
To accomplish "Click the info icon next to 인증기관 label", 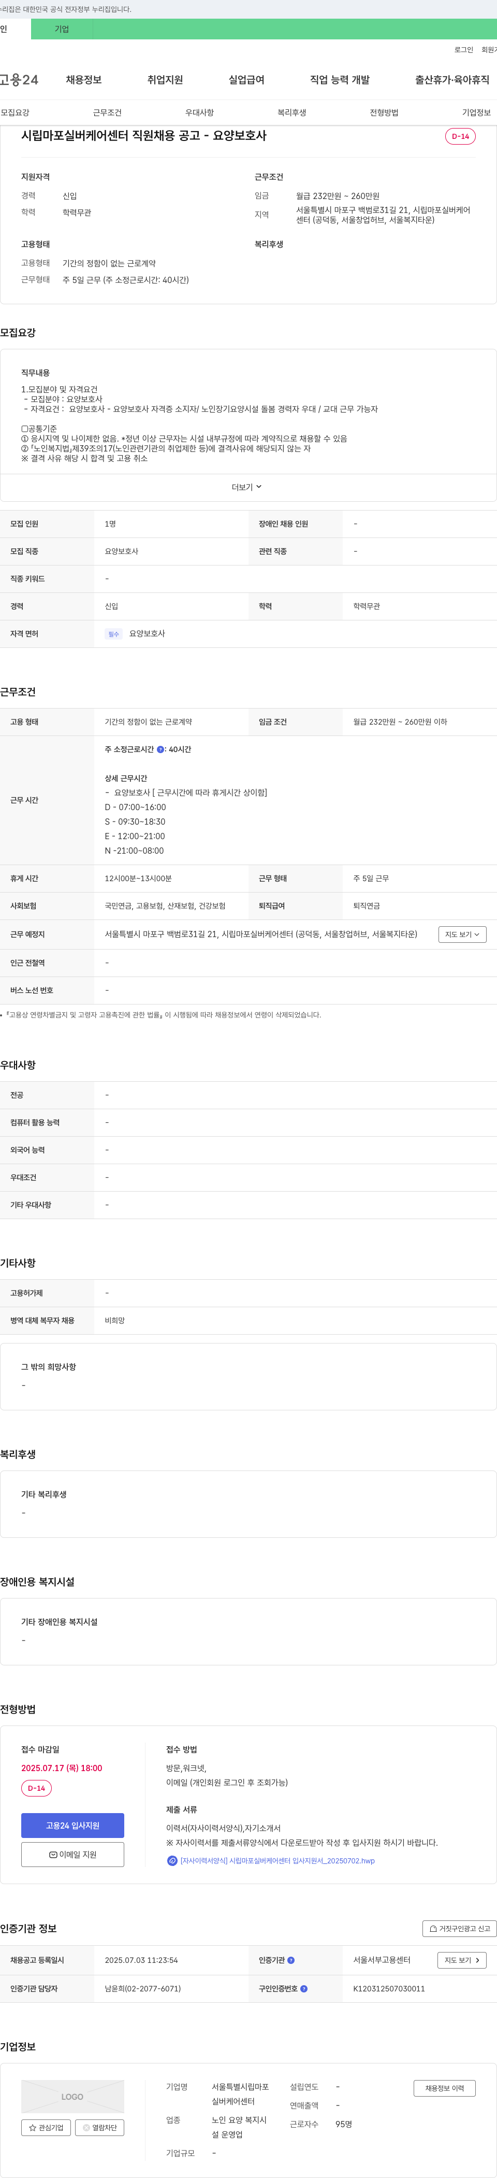I will (x=291, y=1960).
